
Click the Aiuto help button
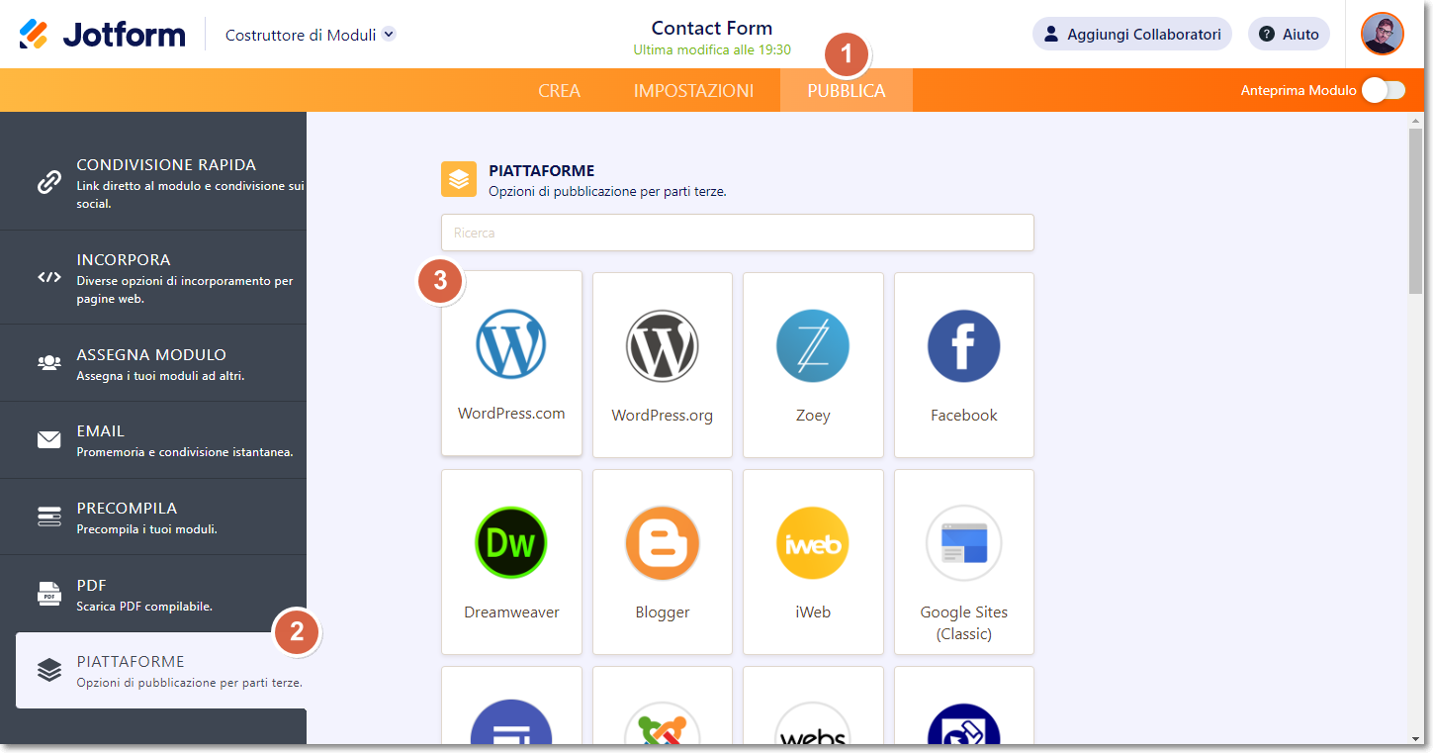[x=1289, y=34]
